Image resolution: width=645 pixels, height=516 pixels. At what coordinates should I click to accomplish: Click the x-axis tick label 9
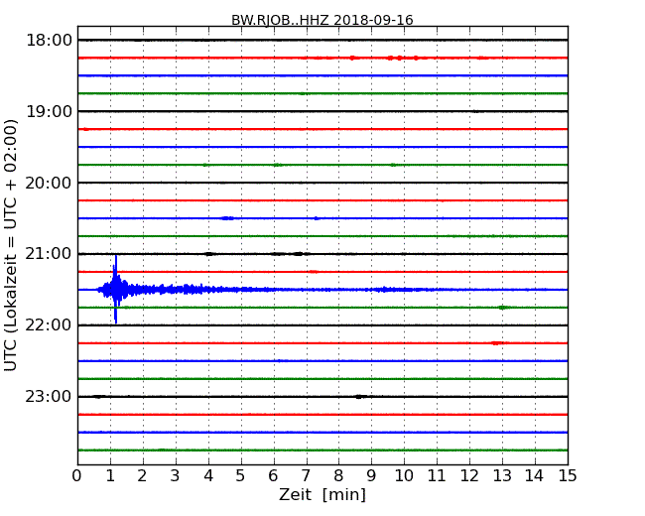tap(371, 476)
